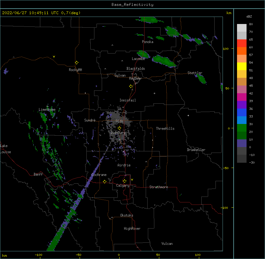265x259 pixels.
Task: Select the Airdrie label
Action: point(124,165)
